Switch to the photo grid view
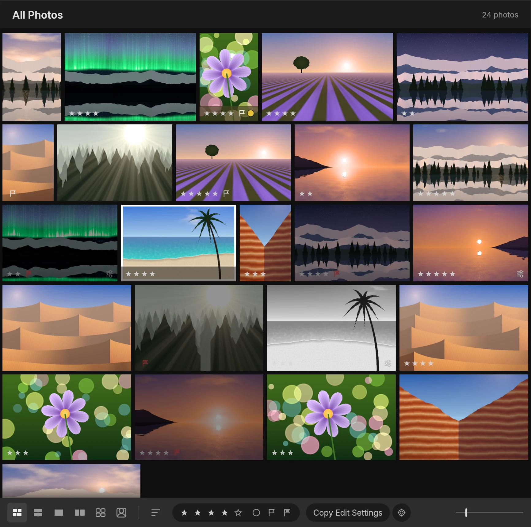This screenshot has height=527, width=531. pyautogui.click(x=17, y=513)
